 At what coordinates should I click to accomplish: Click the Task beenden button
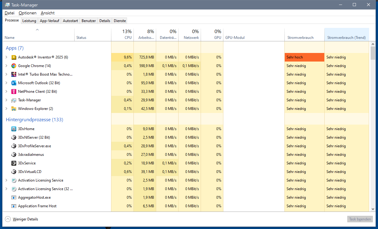[360, 219]
